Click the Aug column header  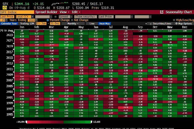125,27
